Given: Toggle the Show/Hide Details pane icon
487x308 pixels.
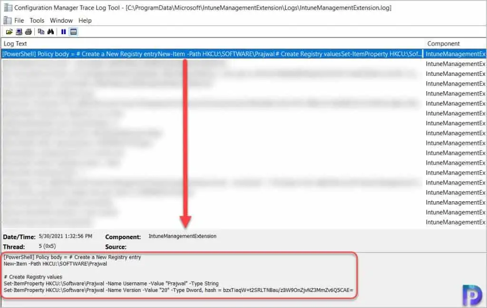Looking at the screenshot, I should (74, 32).
